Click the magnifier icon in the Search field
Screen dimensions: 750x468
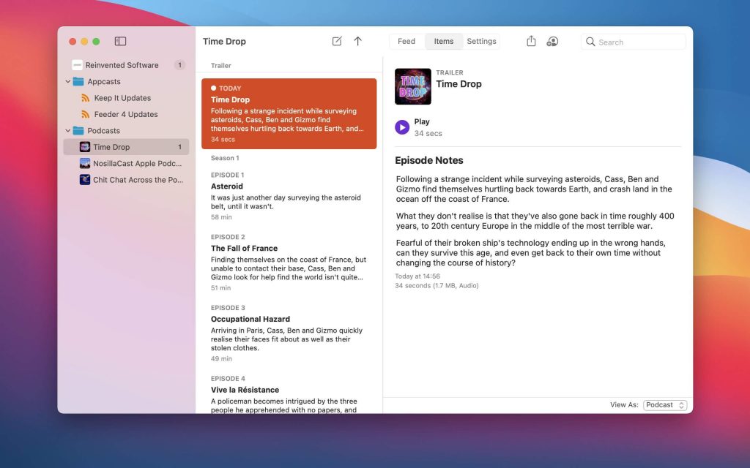pyautogui.click(x=591, y=42)
